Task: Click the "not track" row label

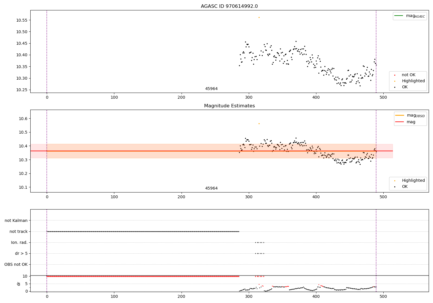Action: [18, 232]
